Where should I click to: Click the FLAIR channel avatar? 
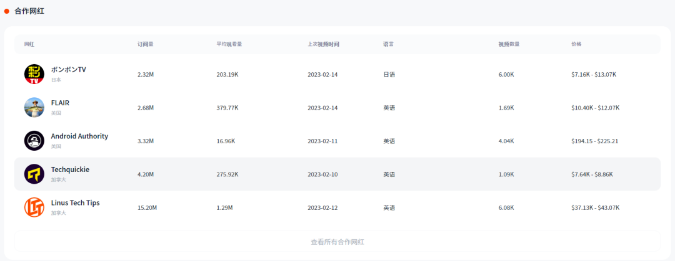[x=34, y=107]
